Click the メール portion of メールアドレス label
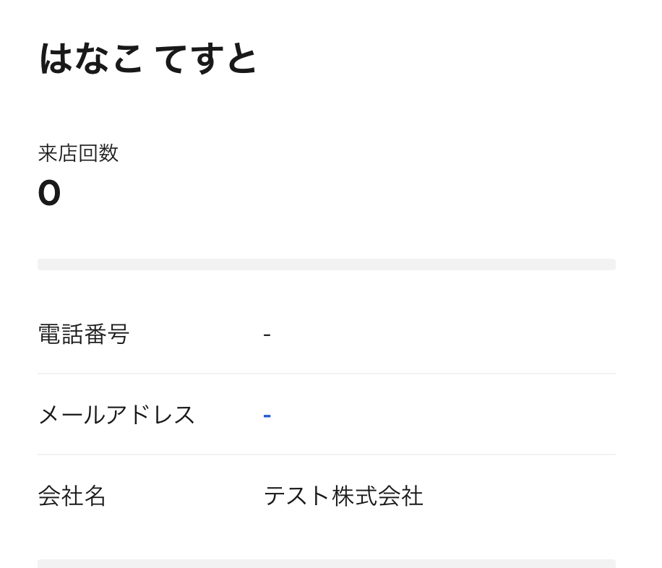Viewport: 662px width, 568px height. pyautogui.click(x=71, y=415)
